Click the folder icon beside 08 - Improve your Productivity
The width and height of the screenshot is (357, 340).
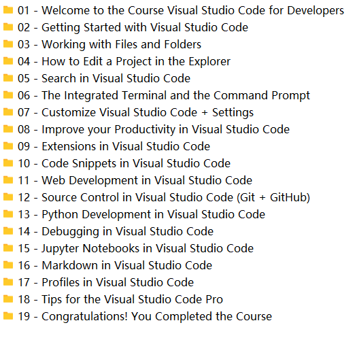[8, 129]
